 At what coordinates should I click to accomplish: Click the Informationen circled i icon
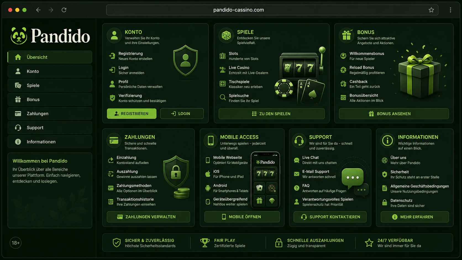click(x=387, y=140)
